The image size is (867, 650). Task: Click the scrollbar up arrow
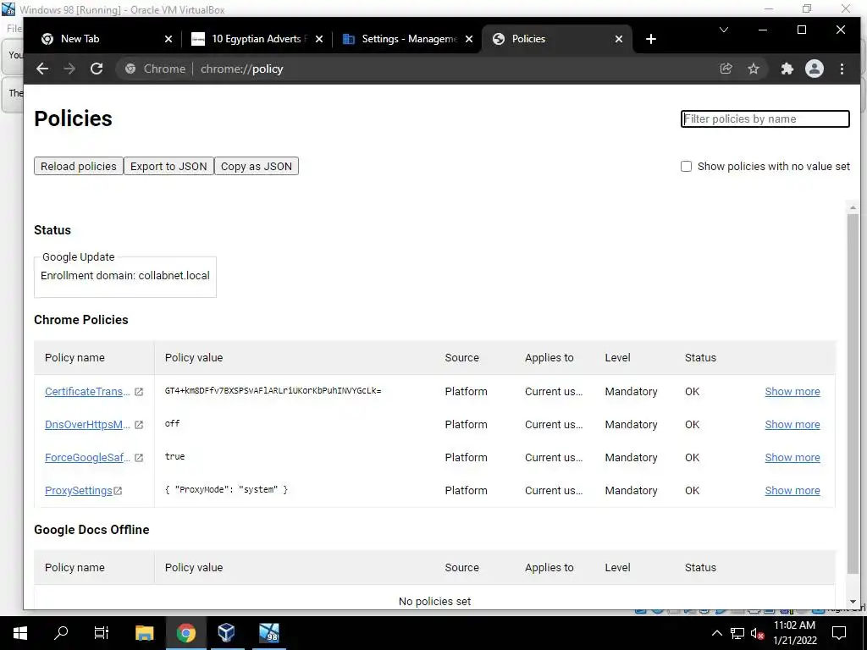click(853, 207)
